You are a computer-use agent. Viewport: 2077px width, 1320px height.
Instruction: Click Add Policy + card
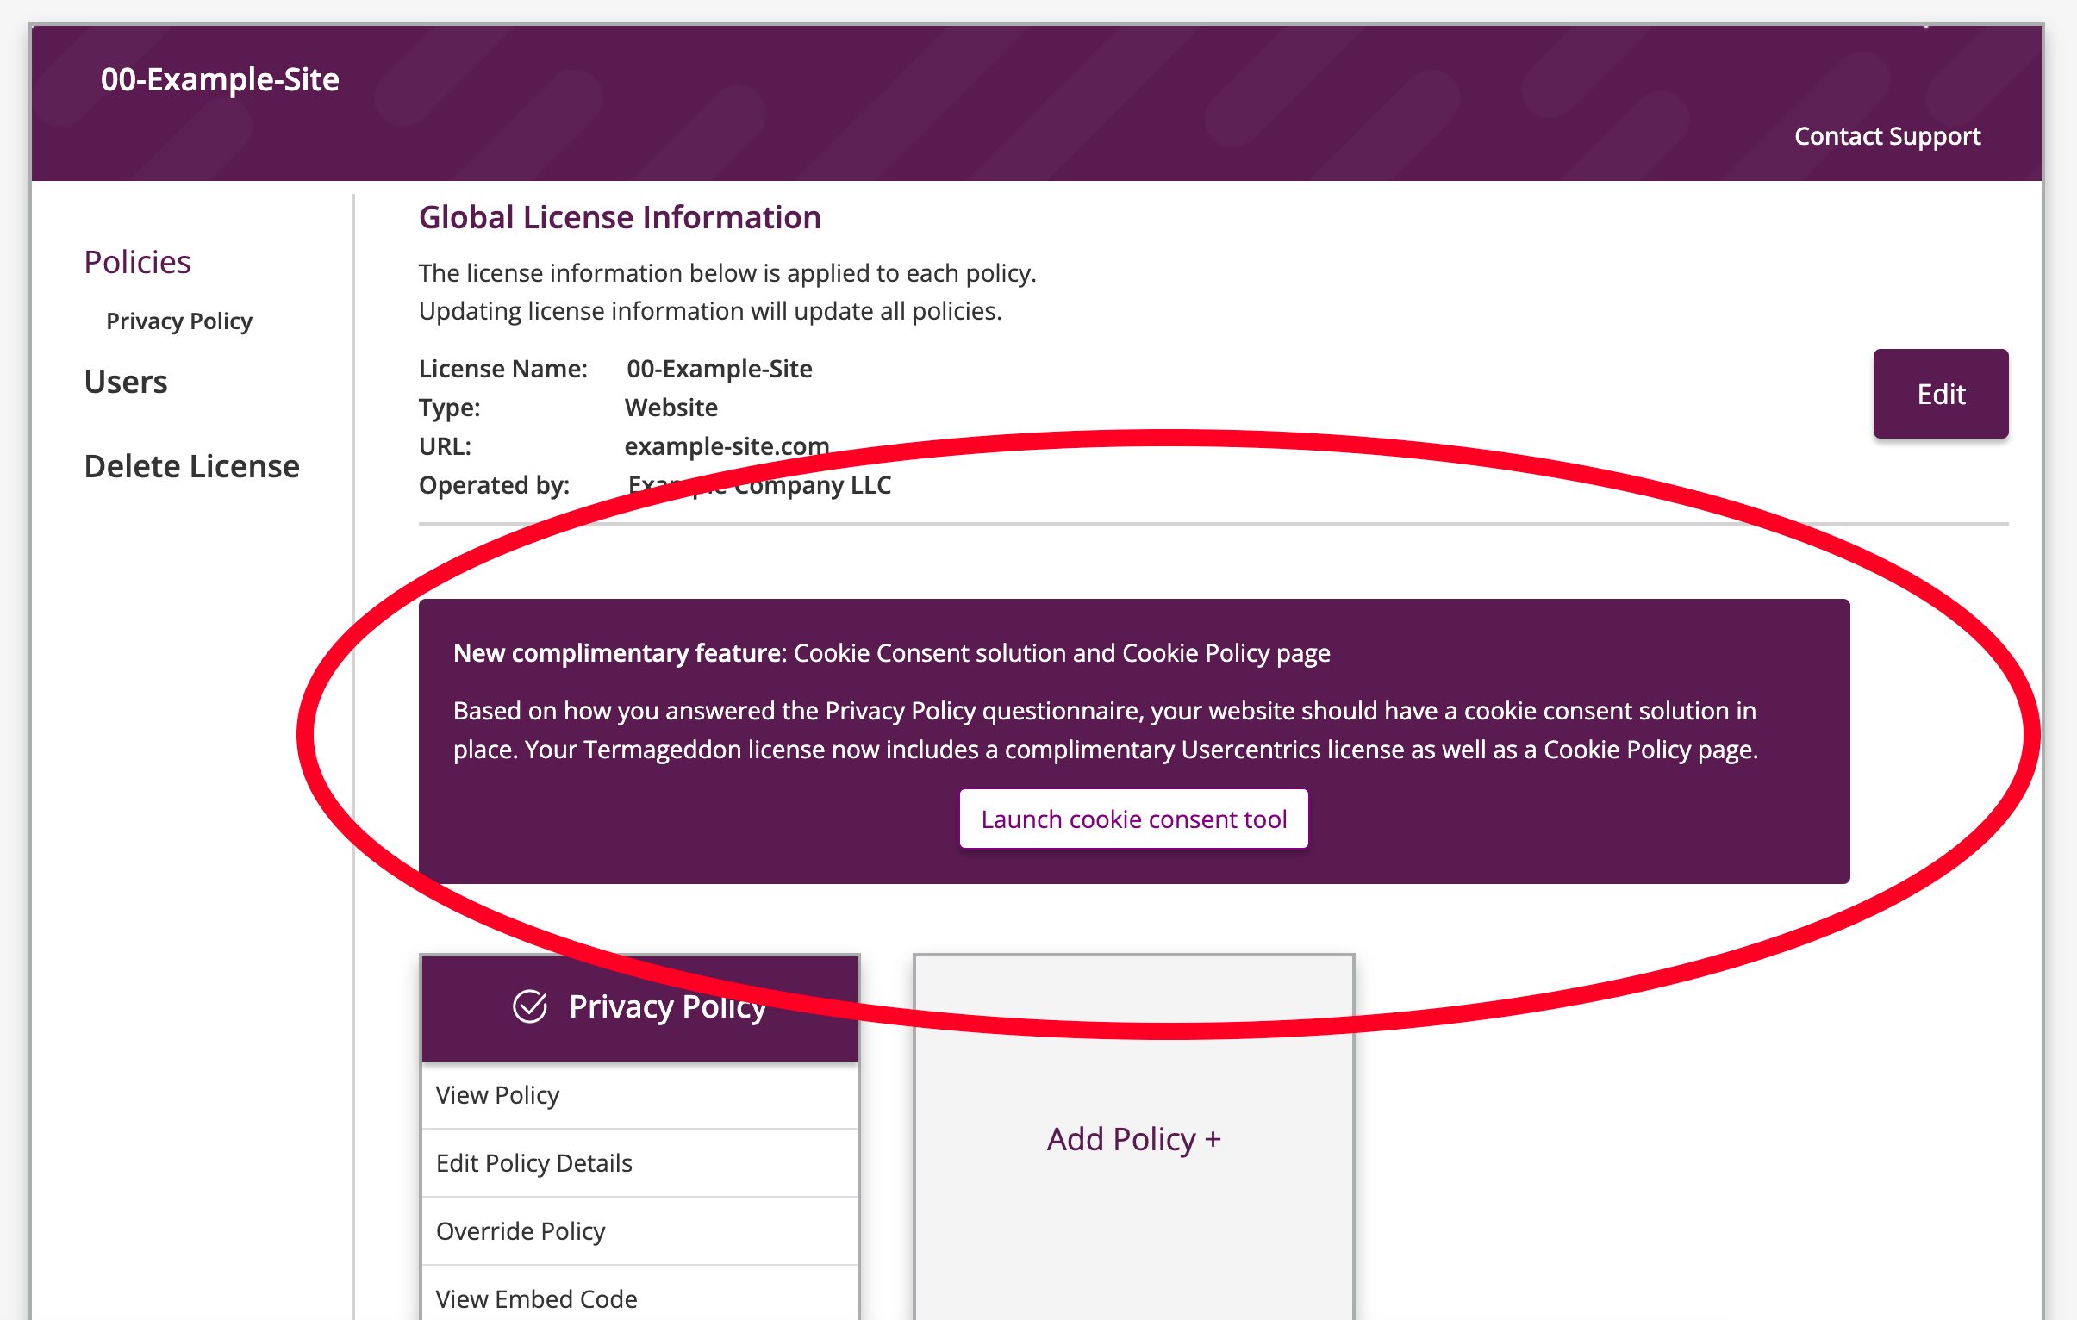tap(1133, 1139)
